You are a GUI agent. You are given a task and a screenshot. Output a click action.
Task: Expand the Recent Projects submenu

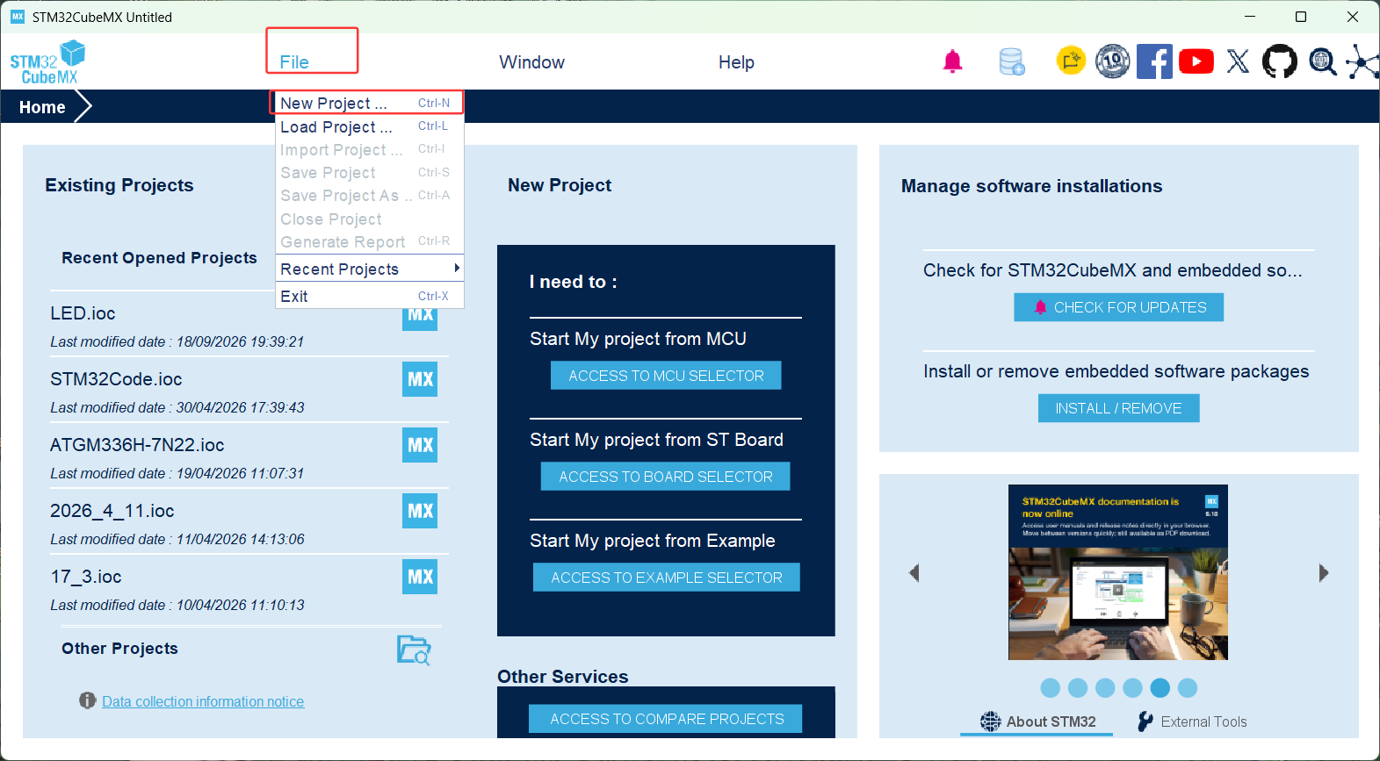click(x=369, y=269)
